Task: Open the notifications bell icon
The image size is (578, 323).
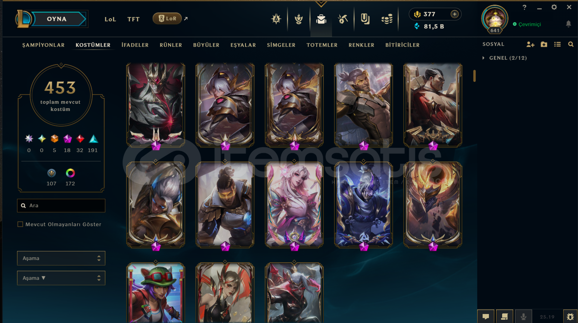Action: (568, 24)
